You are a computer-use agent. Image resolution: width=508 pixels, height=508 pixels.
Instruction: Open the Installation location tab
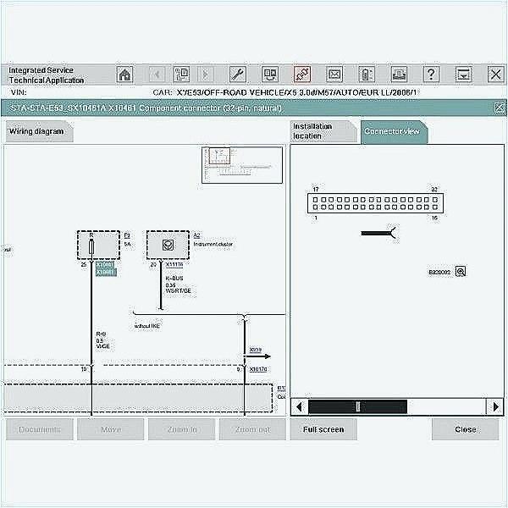(323, 131)
